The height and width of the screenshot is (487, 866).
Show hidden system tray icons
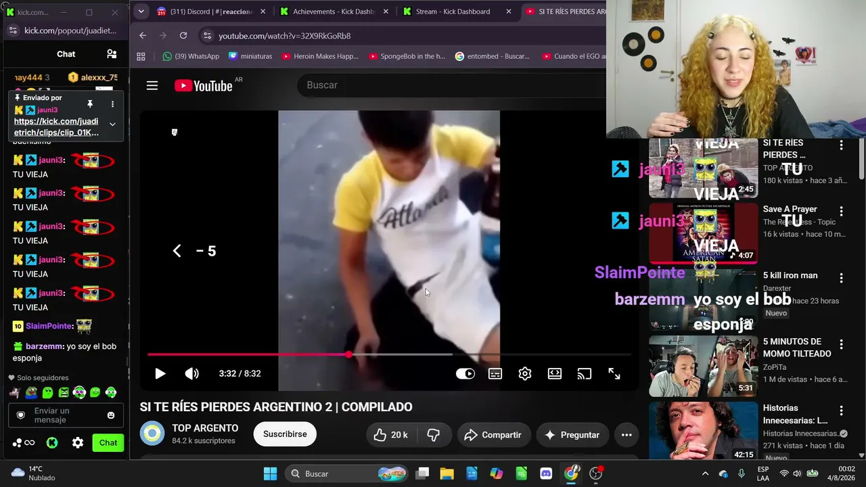coord(705,473)
